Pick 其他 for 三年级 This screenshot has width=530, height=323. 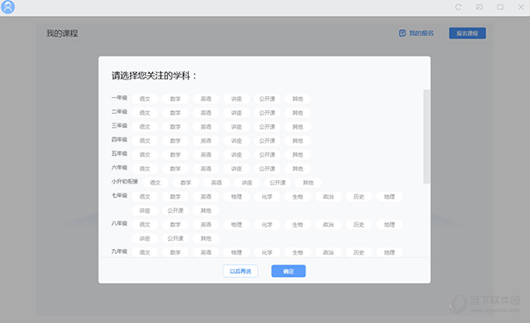point(298,127)
